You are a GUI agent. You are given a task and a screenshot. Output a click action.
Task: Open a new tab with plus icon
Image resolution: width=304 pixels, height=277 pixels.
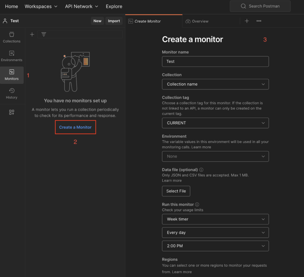247,21
